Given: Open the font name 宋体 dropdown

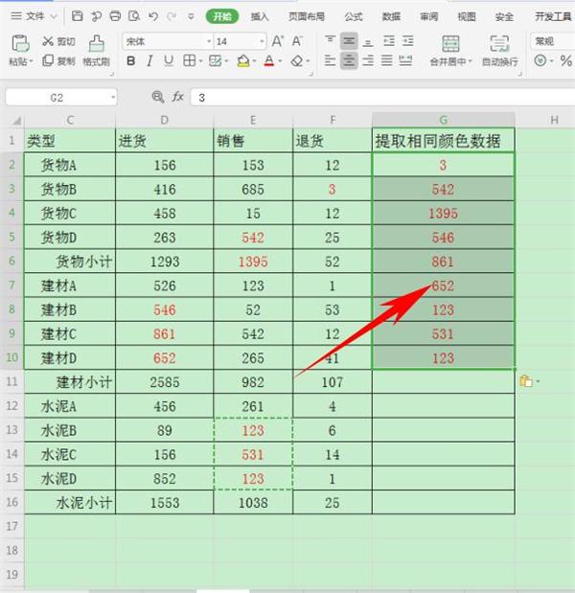Looking at the screenshot, I should pos(209,41).
